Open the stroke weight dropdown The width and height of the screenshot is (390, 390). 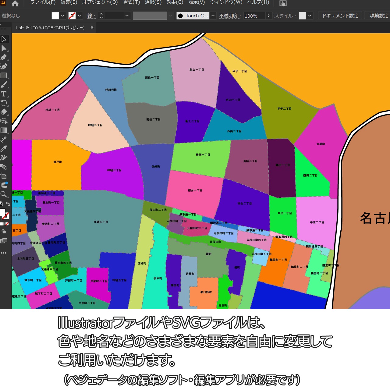click(127, 16)
